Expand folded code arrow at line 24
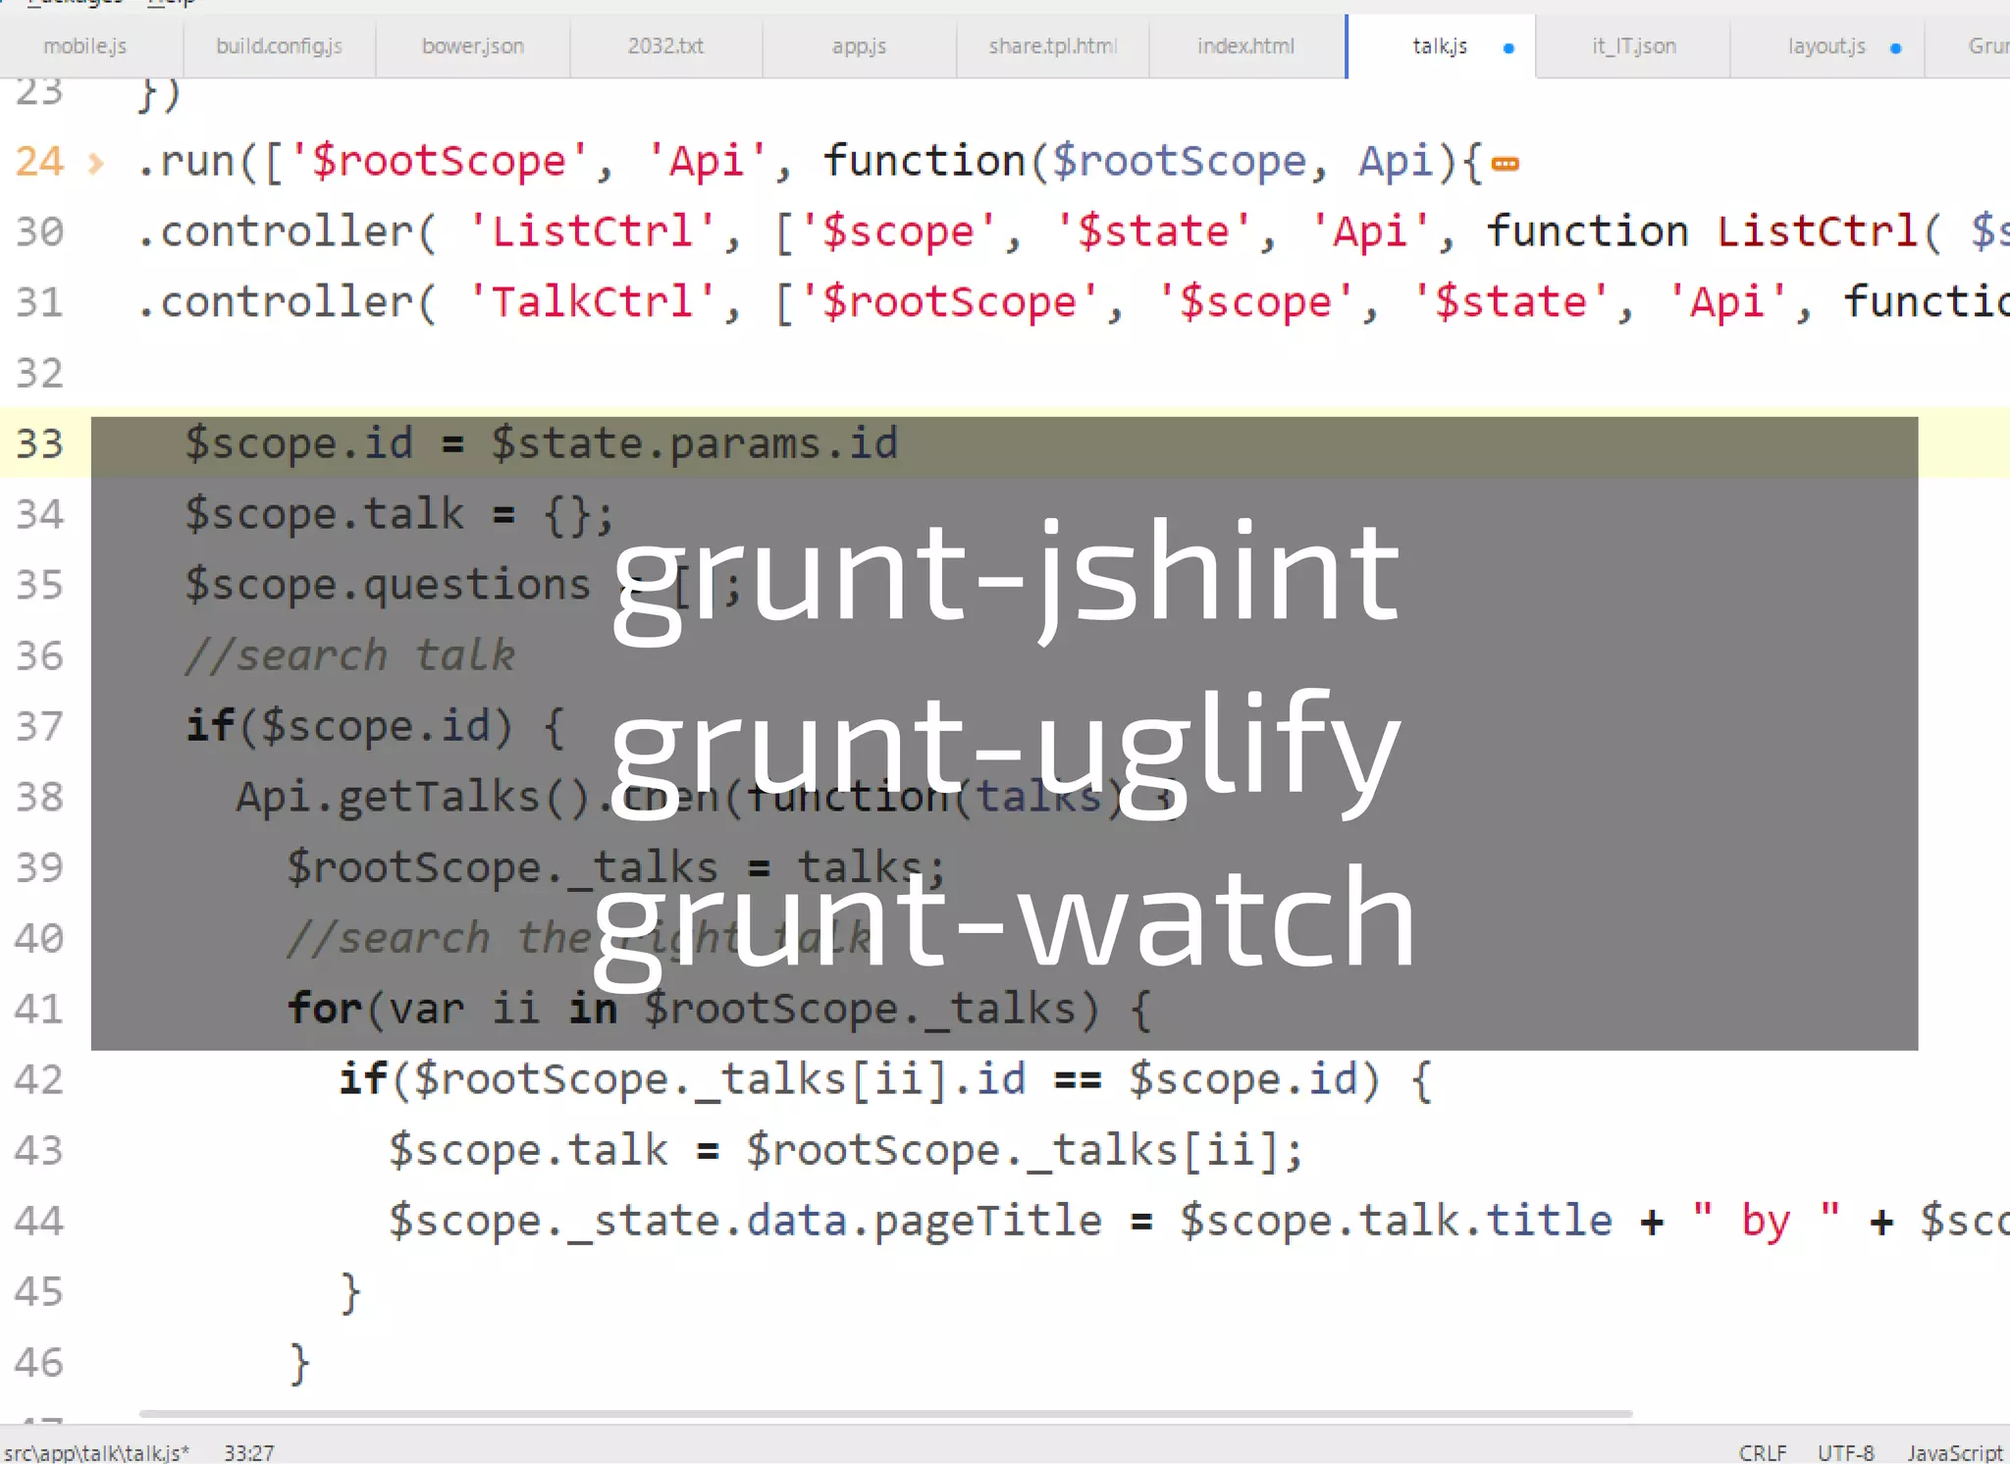The height and width of the screenshot is (1464, 2010). pyautogui.click(x=95, y=163)
